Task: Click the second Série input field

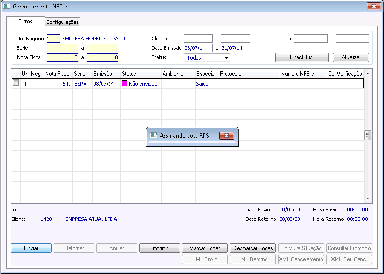Action: (102, 48)
